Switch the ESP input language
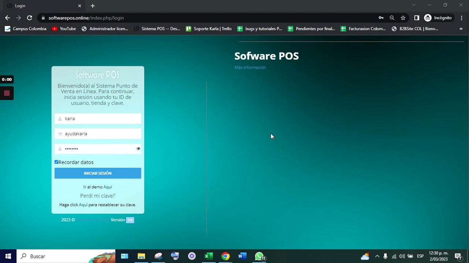The width and height of the screenshot is (469, 263). 420,256
